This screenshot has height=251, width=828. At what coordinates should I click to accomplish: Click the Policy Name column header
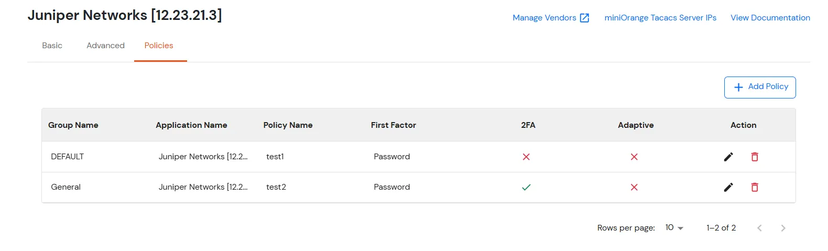point(288,125)
